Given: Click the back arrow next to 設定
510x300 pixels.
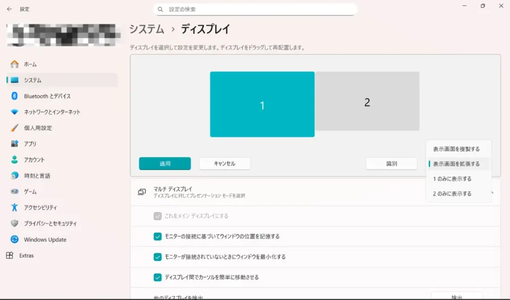Looking at the screenshot, I should point(9,9).
